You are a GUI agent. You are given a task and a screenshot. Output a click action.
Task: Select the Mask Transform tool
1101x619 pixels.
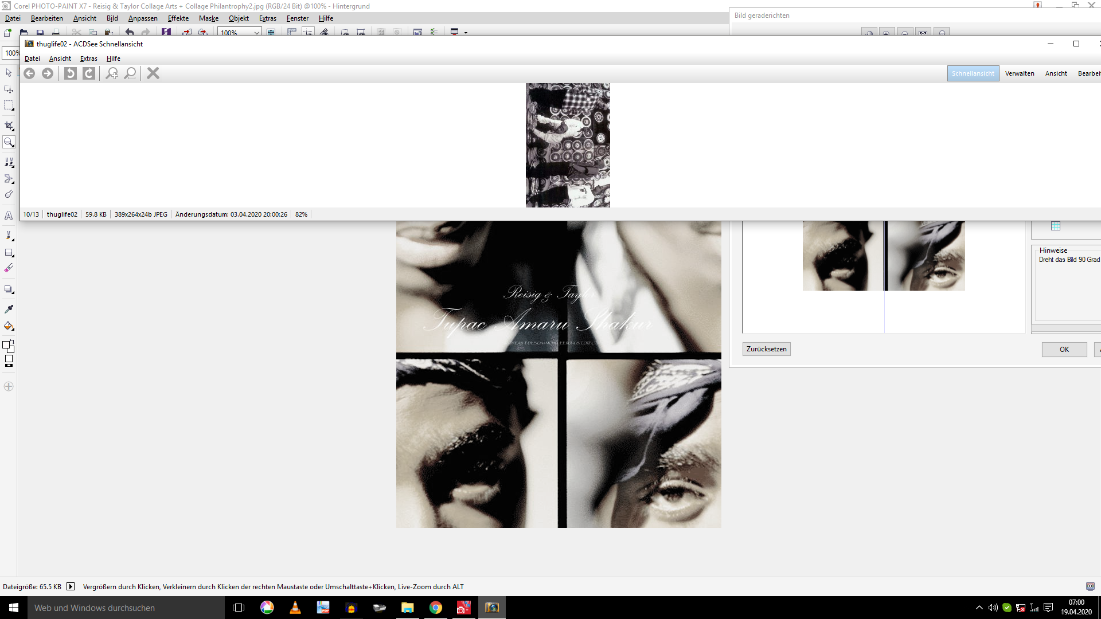tap(9, 89)
